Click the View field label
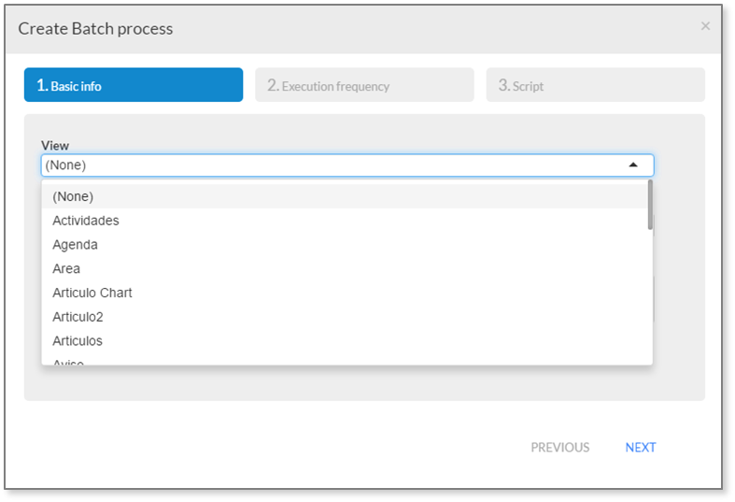Screen dimensions: 735x502 tap(55, 146)
